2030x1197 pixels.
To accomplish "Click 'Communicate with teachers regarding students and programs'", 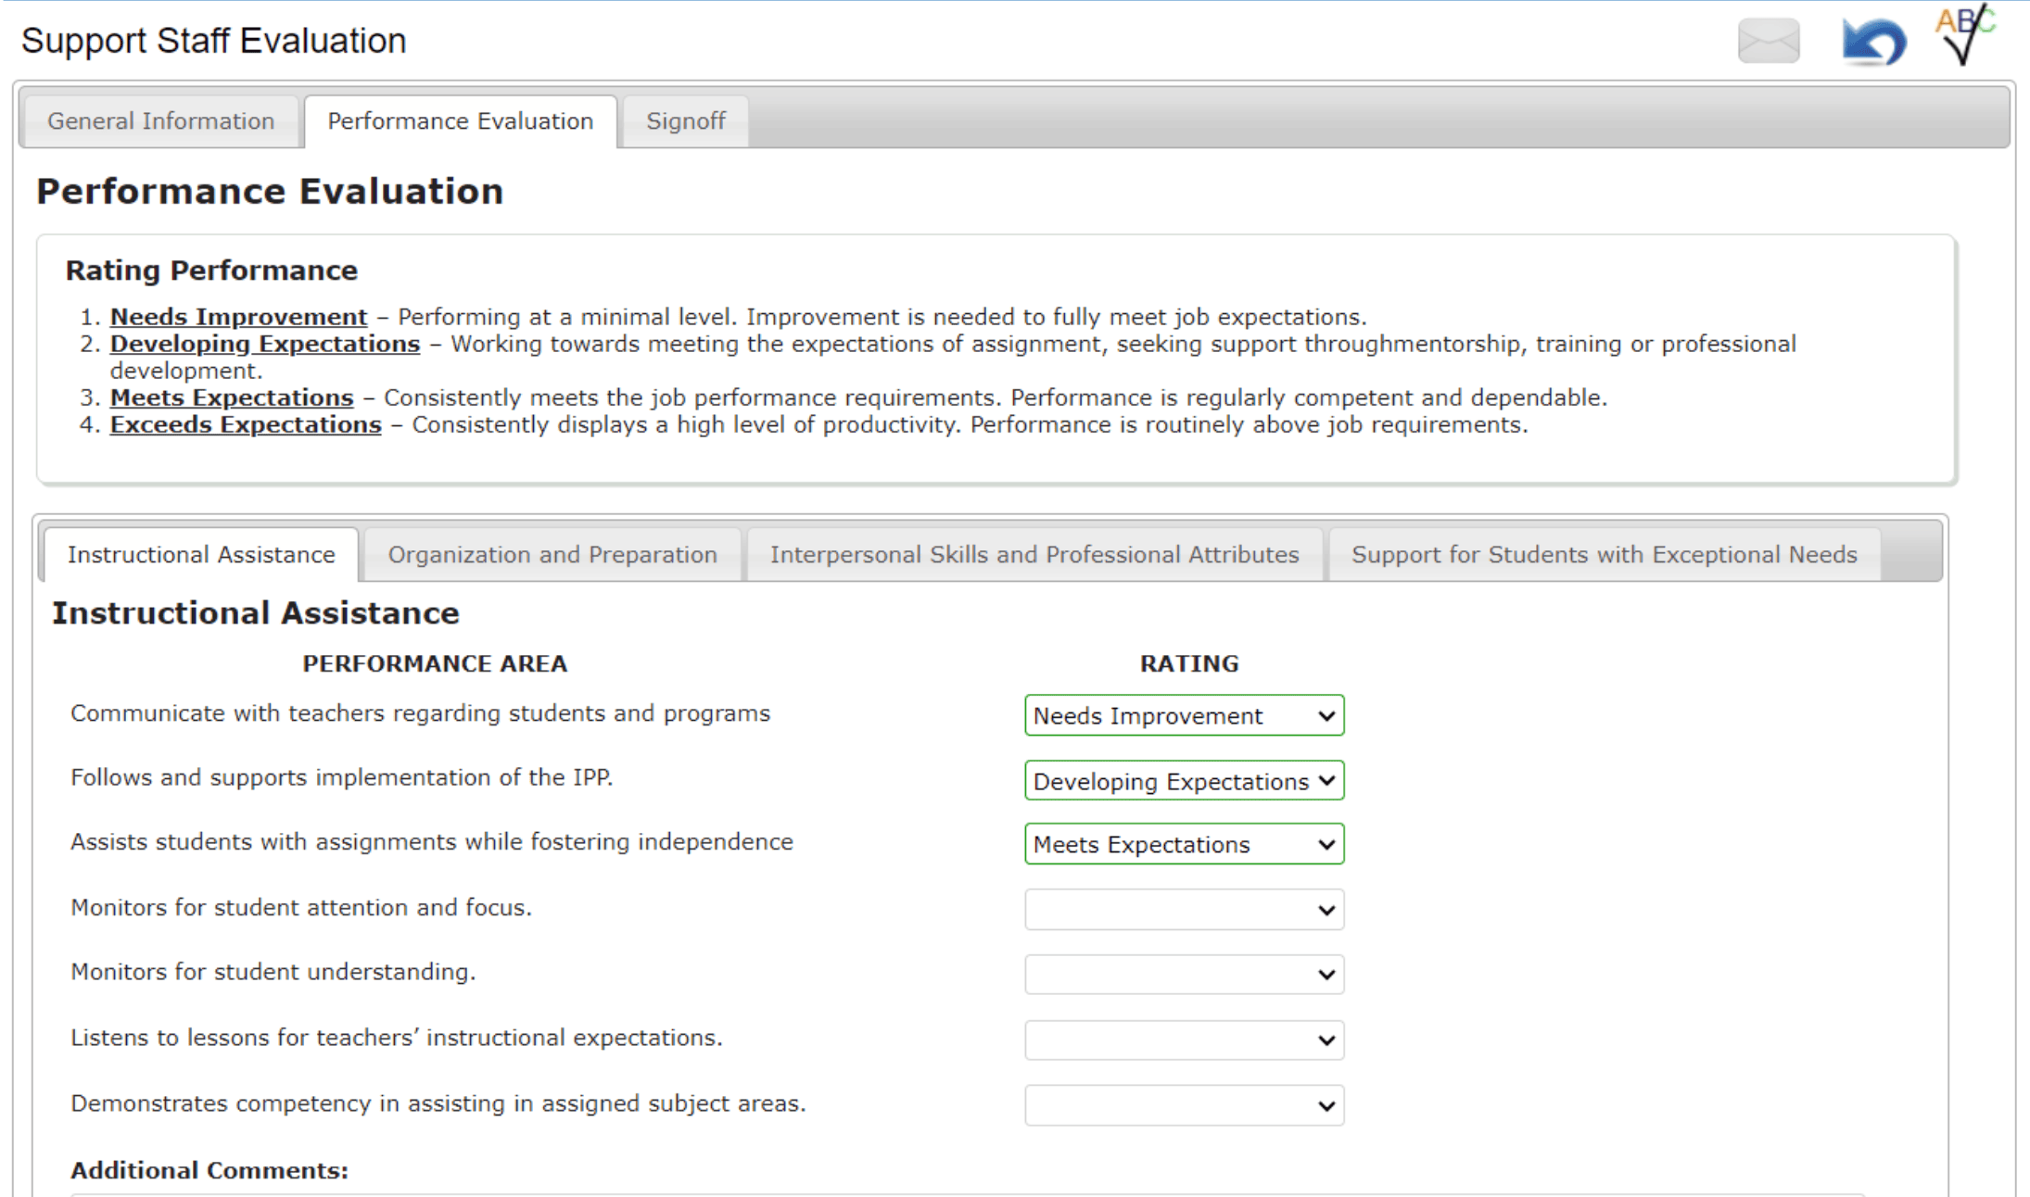I will (420, 713).
